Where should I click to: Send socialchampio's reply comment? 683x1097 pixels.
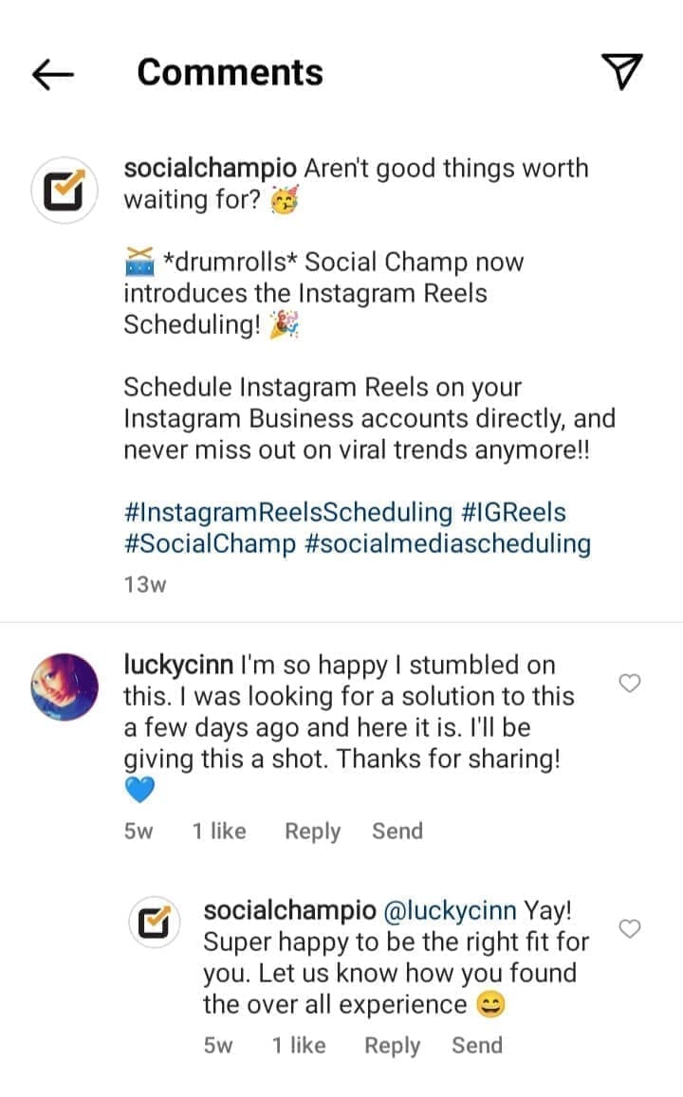[477, 1046]
